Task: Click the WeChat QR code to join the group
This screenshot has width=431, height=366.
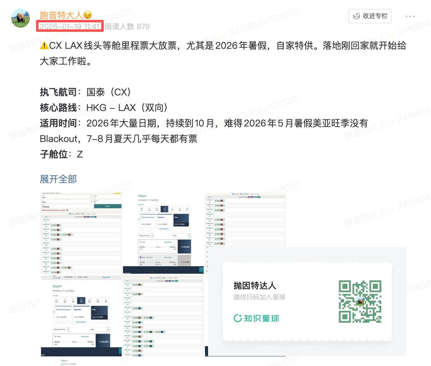Action: point(360,301)
